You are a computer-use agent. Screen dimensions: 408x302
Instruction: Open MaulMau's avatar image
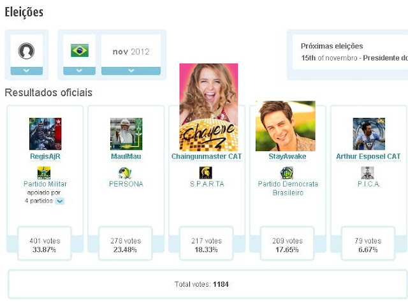126,134
